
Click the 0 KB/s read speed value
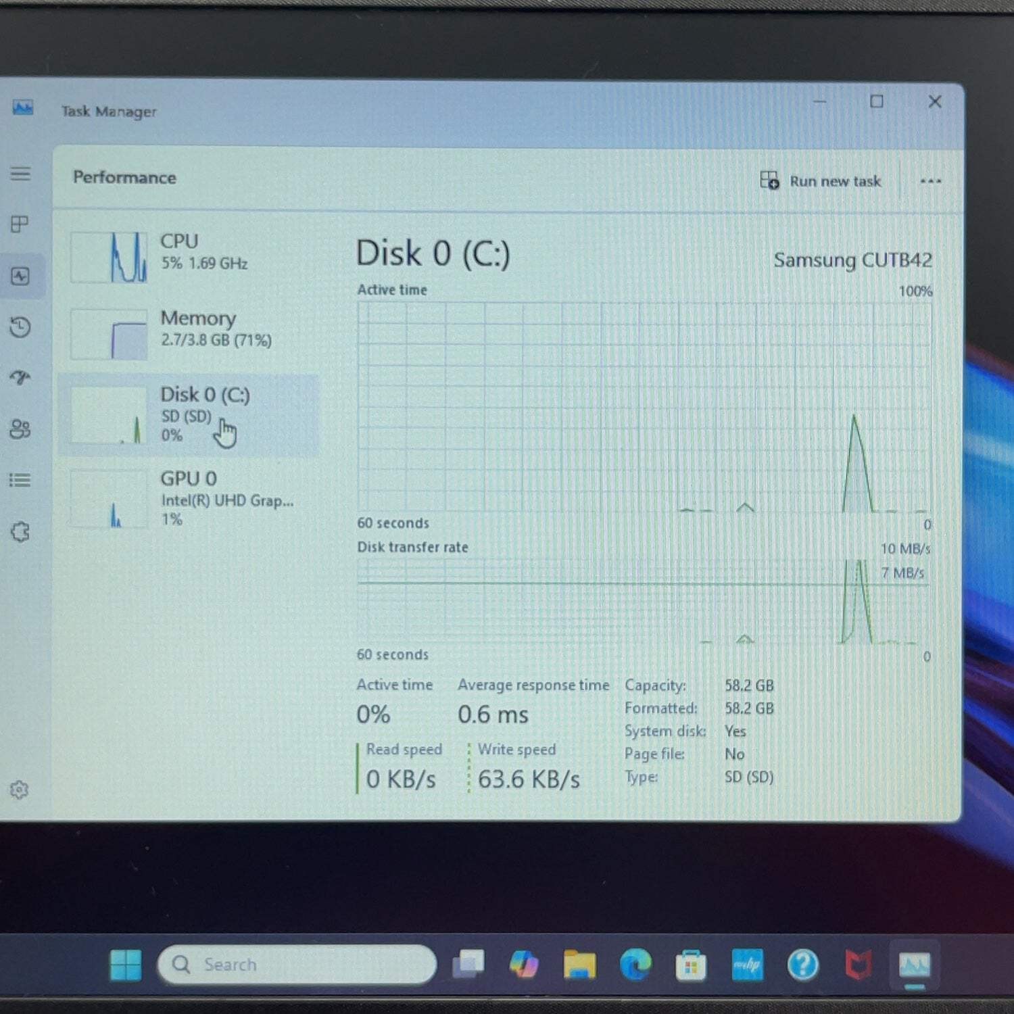pos(401,779)
